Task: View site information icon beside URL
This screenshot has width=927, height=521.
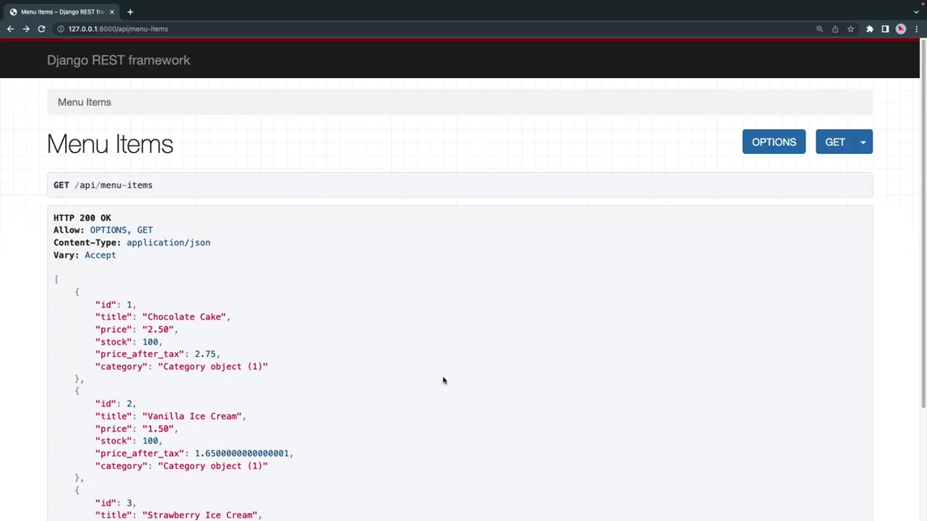Action: point(60,29)
